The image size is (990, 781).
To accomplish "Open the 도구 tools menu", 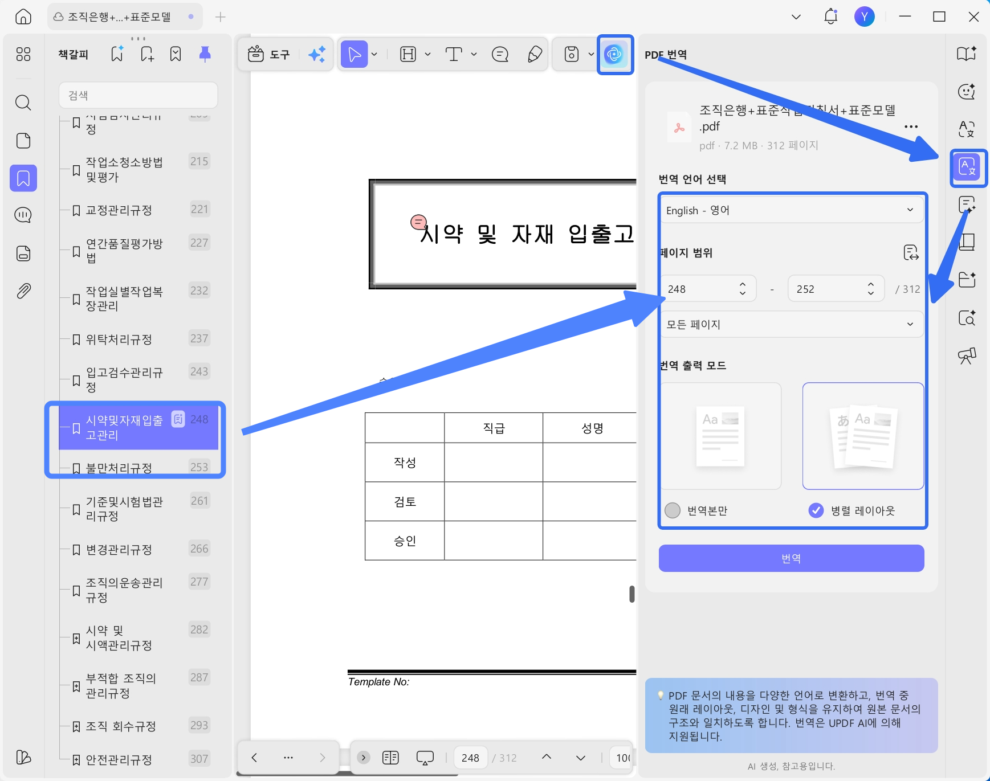I will [269, 54].
